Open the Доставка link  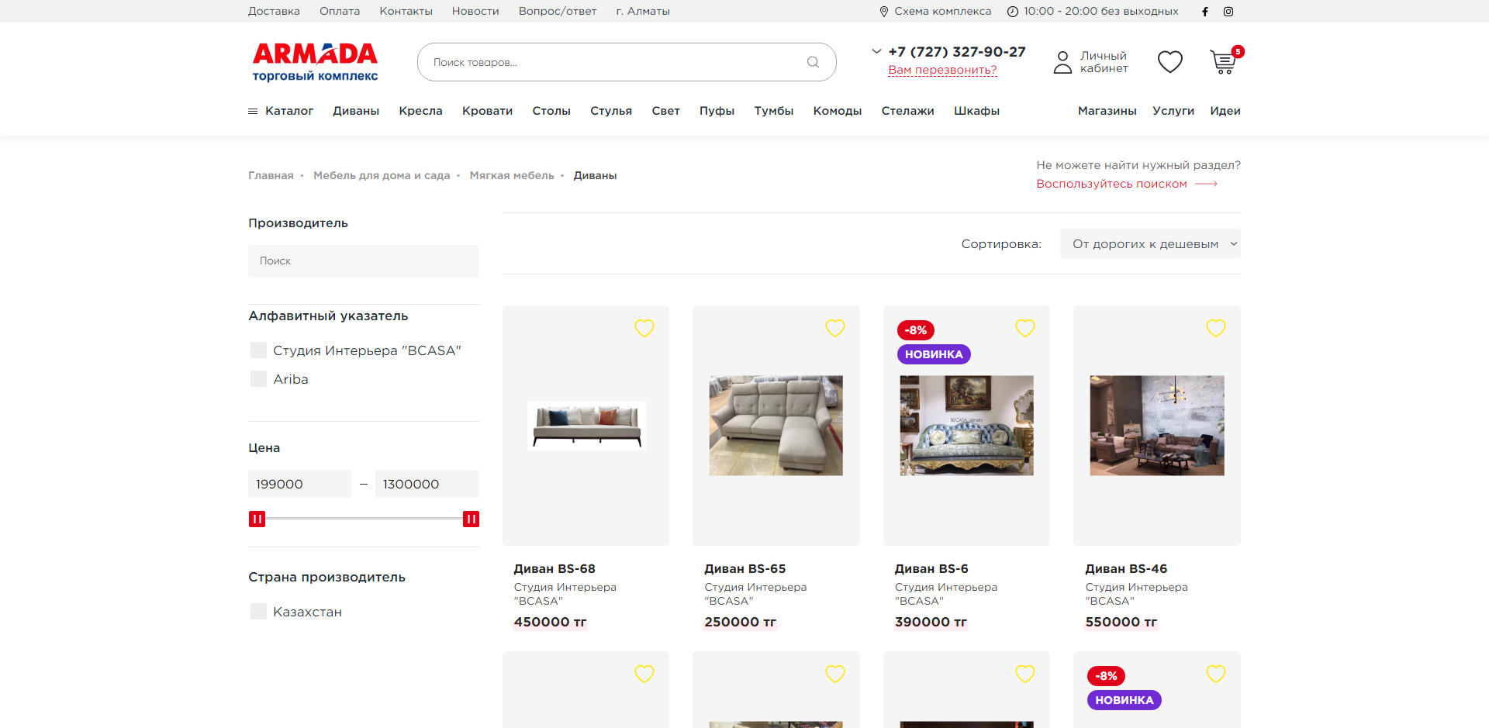coord(274,12)
